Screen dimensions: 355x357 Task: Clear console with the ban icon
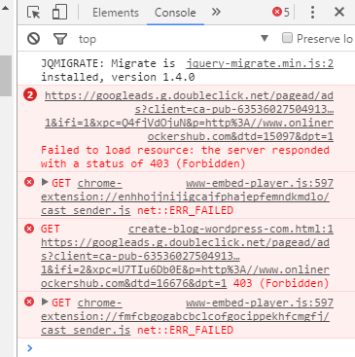point(34,39)
